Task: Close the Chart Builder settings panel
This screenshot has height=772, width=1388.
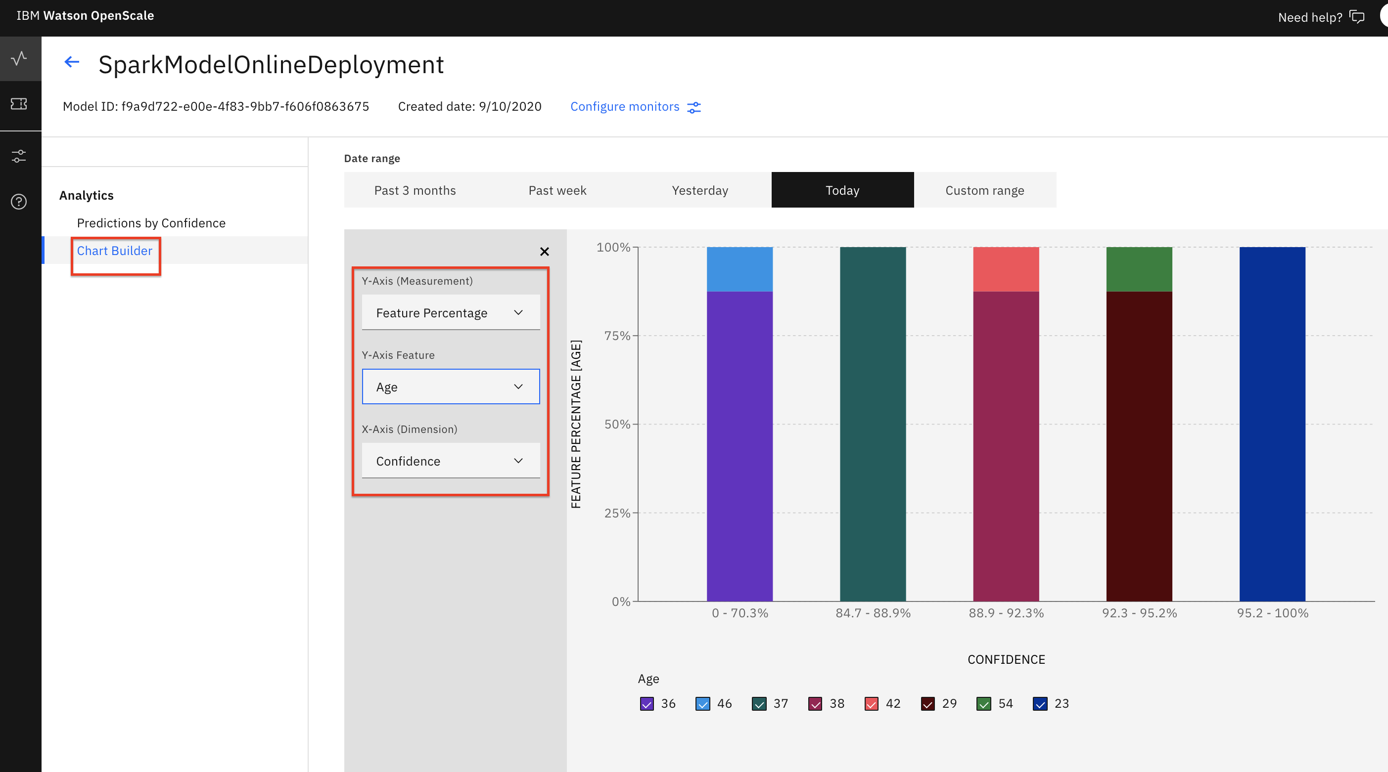Action: click(544, 252)
